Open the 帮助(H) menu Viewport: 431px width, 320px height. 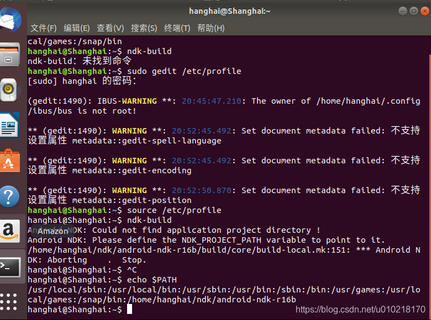click(x=211, y=28)
